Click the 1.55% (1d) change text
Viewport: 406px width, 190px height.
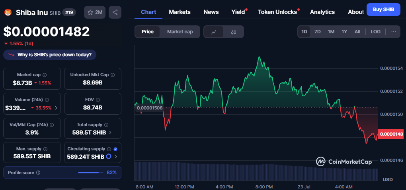(21, 44)
